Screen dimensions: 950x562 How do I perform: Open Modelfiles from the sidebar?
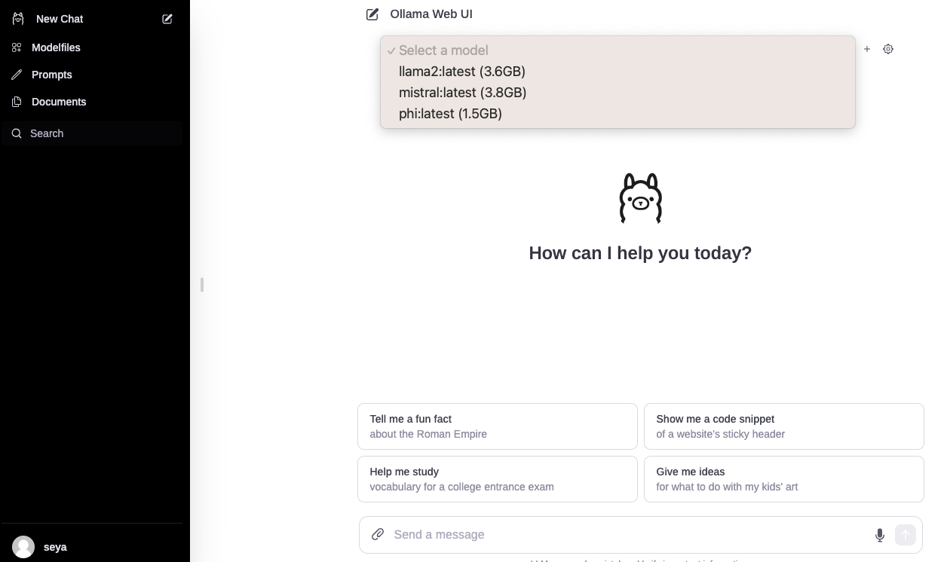coord(92,47)
